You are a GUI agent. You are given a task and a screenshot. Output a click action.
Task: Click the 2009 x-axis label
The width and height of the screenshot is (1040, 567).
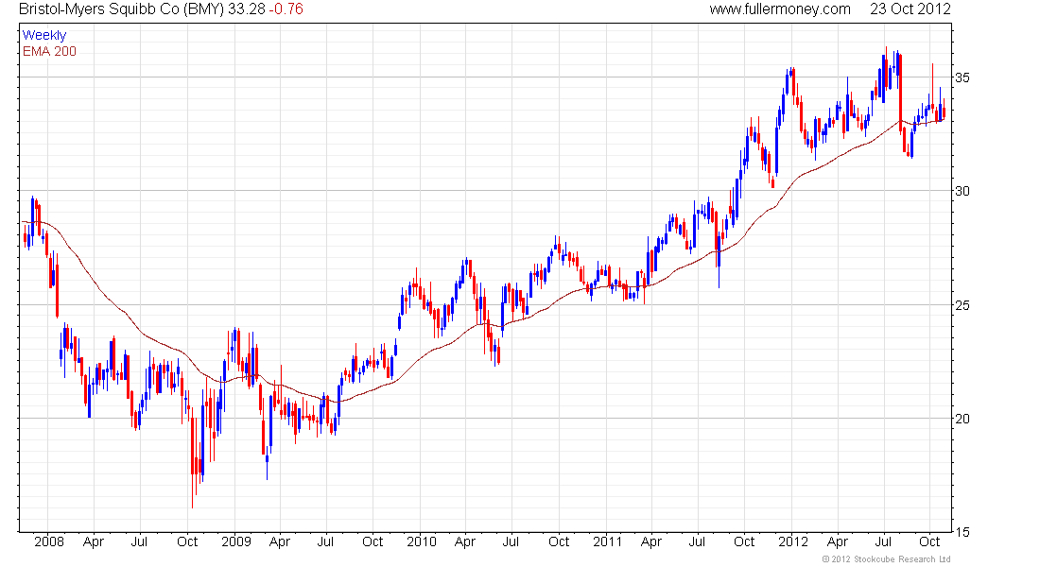[236, 541]
